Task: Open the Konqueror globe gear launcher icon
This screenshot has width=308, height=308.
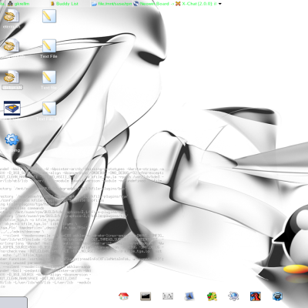Action: tap(233, 296)
